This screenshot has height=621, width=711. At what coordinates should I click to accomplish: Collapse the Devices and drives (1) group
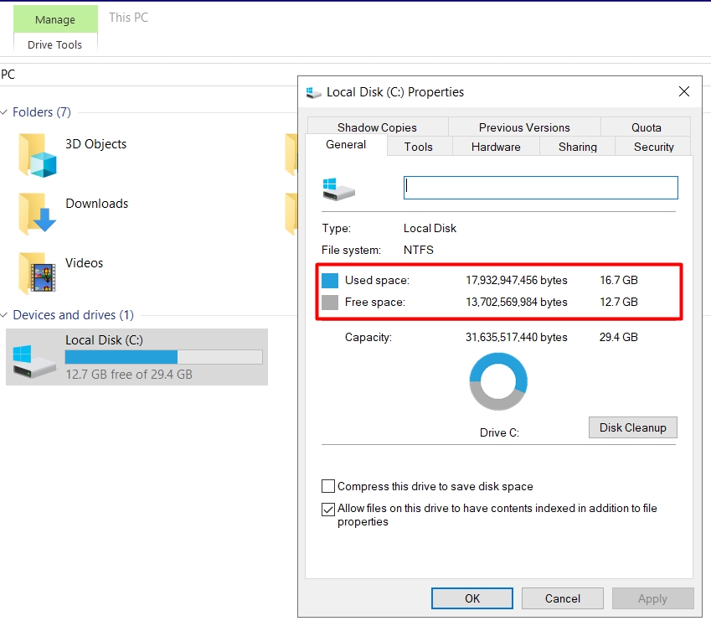pos(5,315)
